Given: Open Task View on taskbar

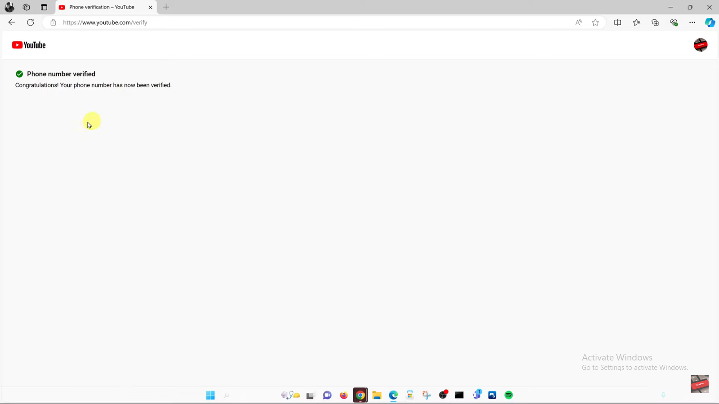Looking at the screenshot, I should click(x=311, y=395).
